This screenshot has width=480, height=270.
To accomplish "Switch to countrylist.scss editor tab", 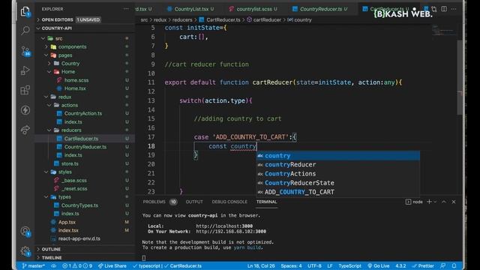I will tap(253, 9).
